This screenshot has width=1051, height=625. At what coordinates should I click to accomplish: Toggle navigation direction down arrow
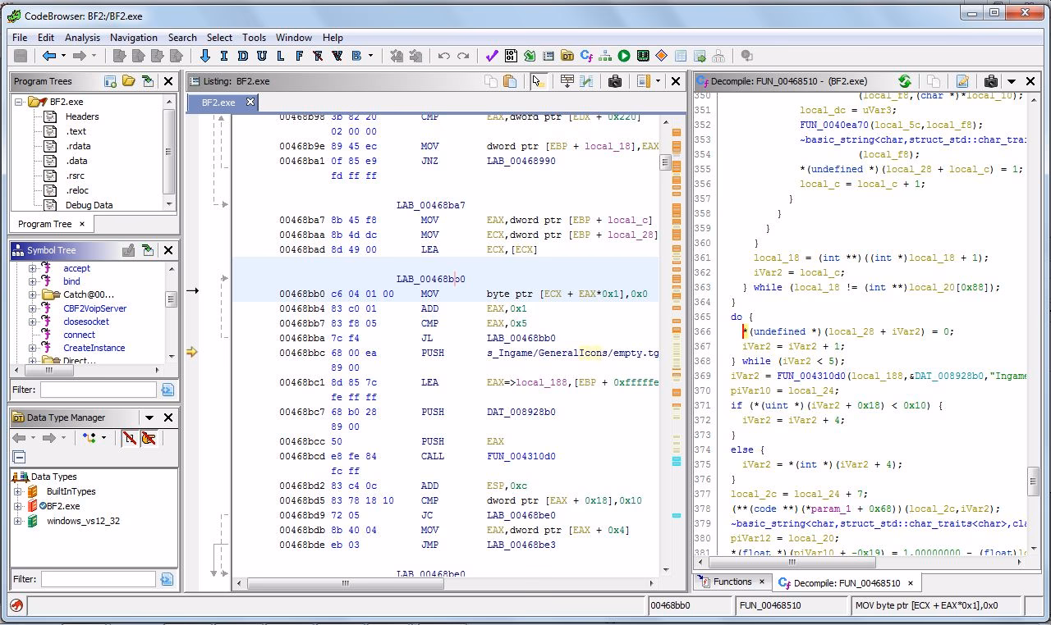tap(205, 56)
